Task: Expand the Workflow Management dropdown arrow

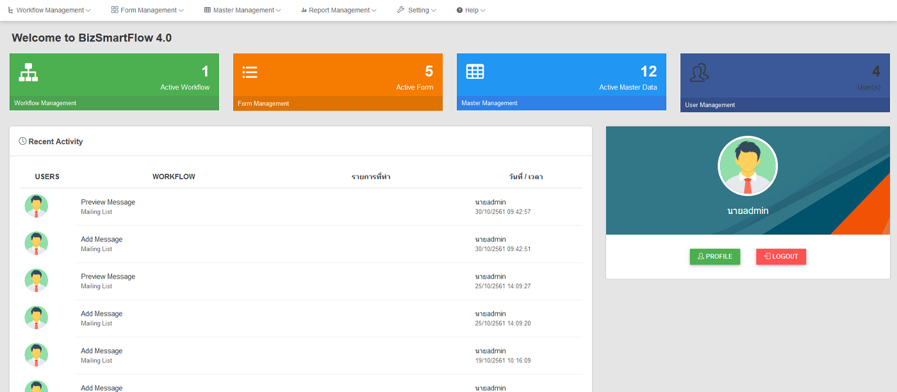Action: pos(88,10)
